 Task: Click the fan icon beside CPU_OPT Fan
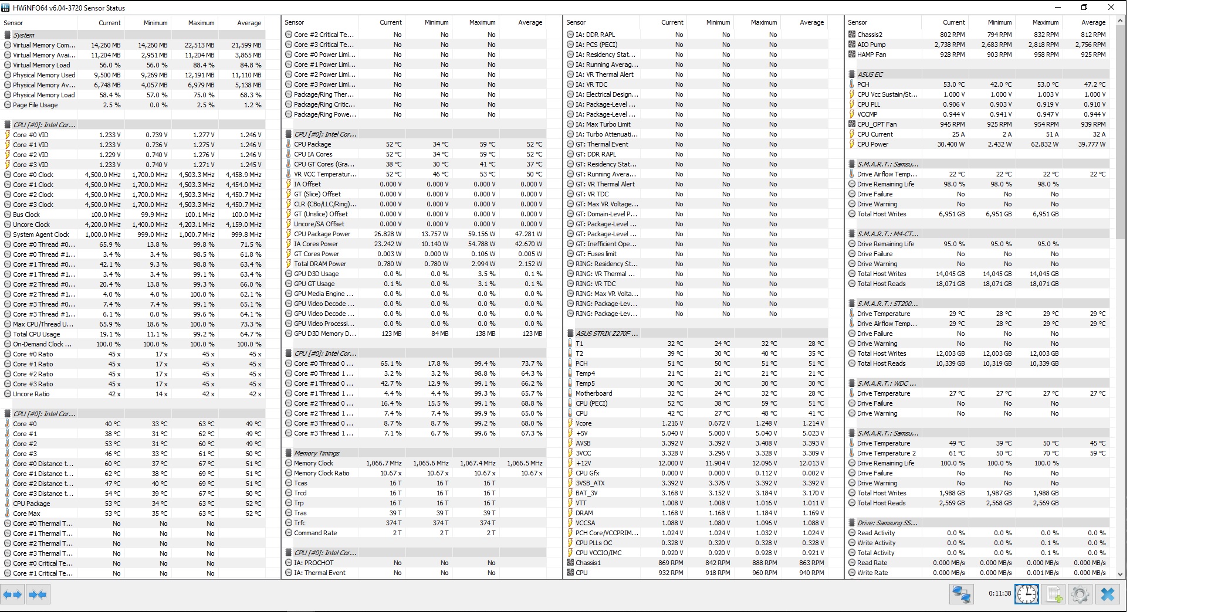pos(852,124)
